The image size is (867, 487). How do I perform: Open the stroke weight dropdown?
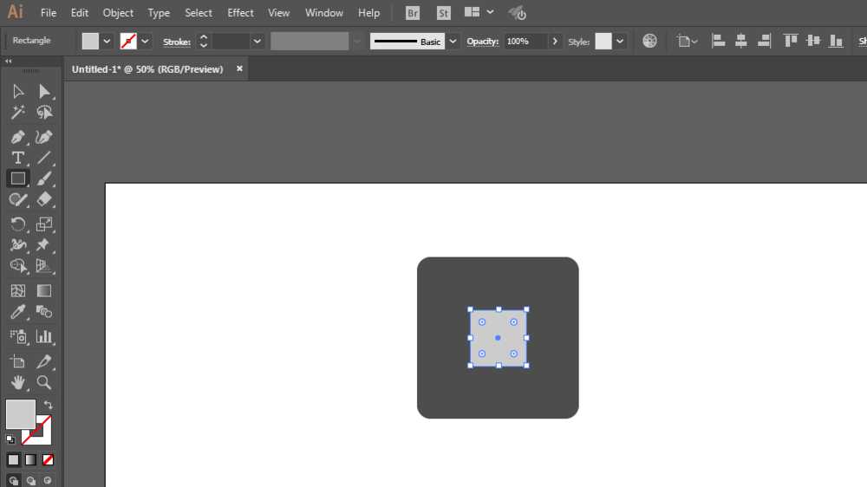pos(257,41)
